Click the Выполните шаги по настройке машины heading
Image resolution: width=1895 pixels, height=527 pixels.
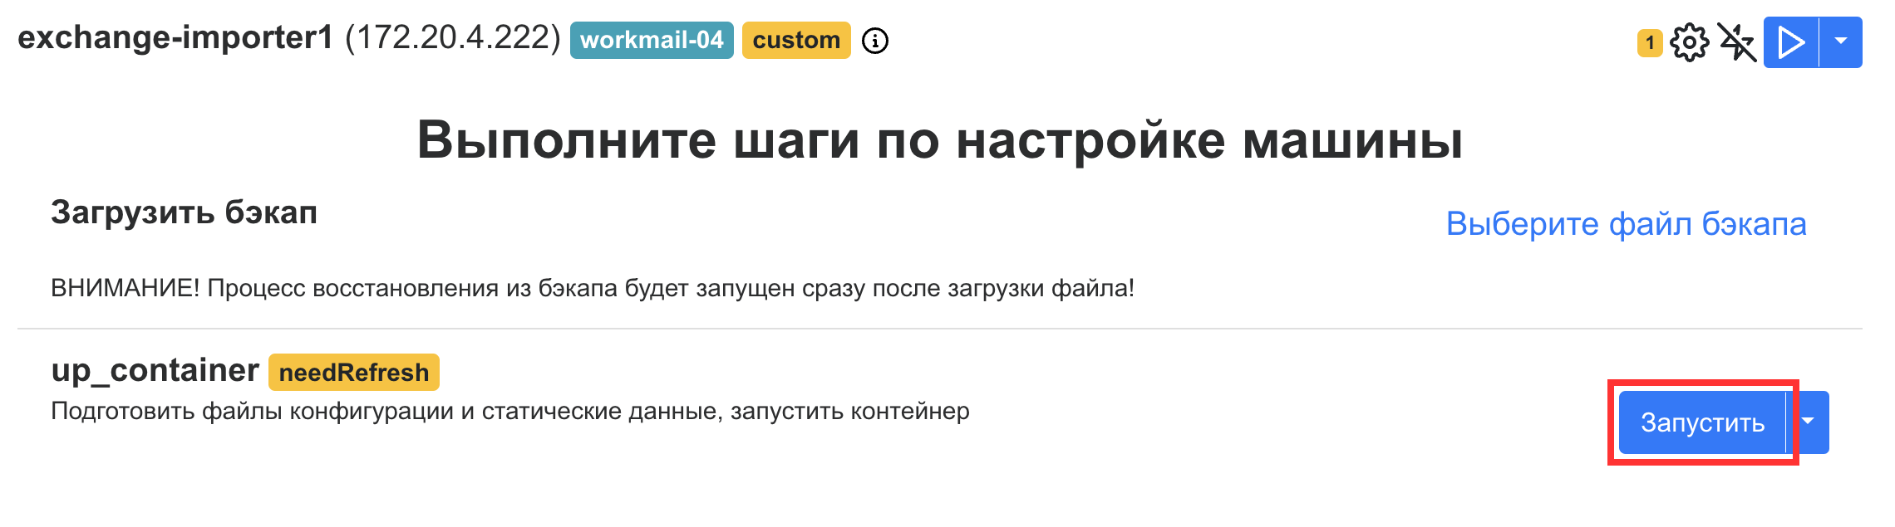939,139
